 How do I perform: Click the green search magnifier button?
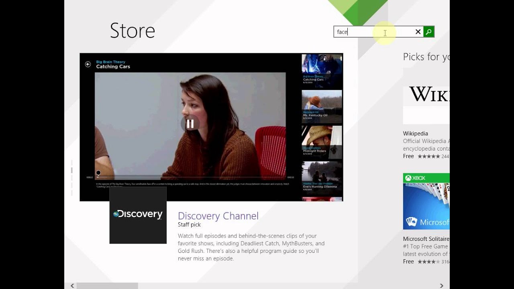point(429,32)
